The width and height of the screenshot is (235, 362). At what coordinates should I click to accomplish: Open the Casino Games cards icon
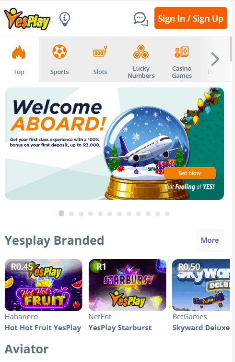coord(182,52)
